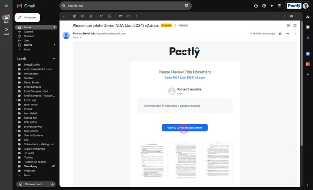The height and width of the screenshot is (190, 313).
Task: Remove the Inbox label tag
Action: tap(187, 25)
